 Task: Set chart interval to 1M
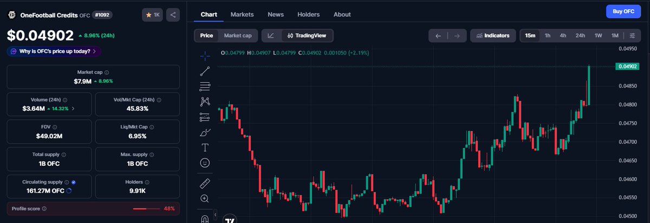click(x=615, y=36)
